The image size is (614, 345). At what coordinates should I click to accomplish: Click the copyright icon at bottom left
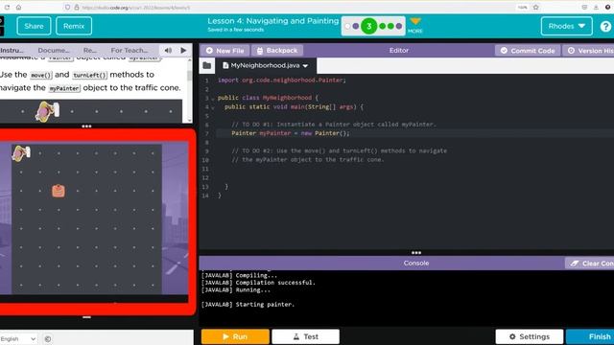click(47, 338)
